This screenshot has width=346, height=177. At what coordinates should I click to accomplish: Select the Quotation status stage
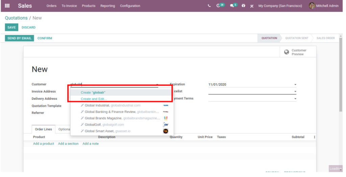pos(269,38)
